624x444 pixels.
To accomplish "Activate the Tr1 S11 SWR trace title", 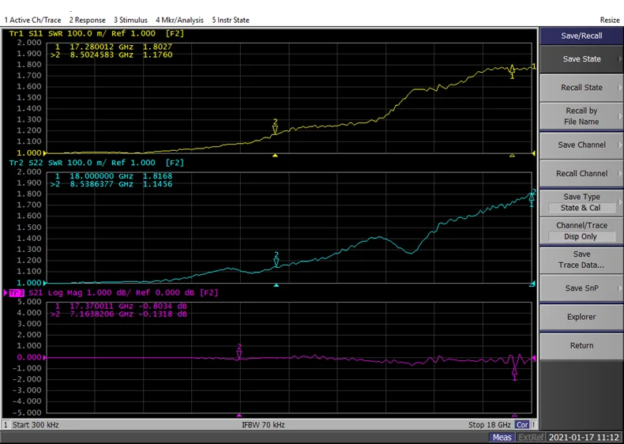I will point(96,33).
